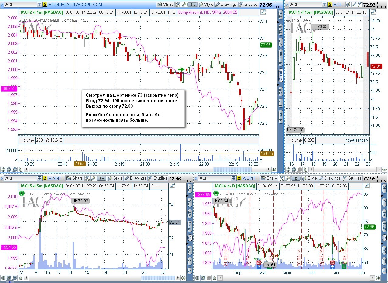Click the IACI symbol field in the daily chart
The height and width of the screenshot is (283, 388).
point(215,178)
